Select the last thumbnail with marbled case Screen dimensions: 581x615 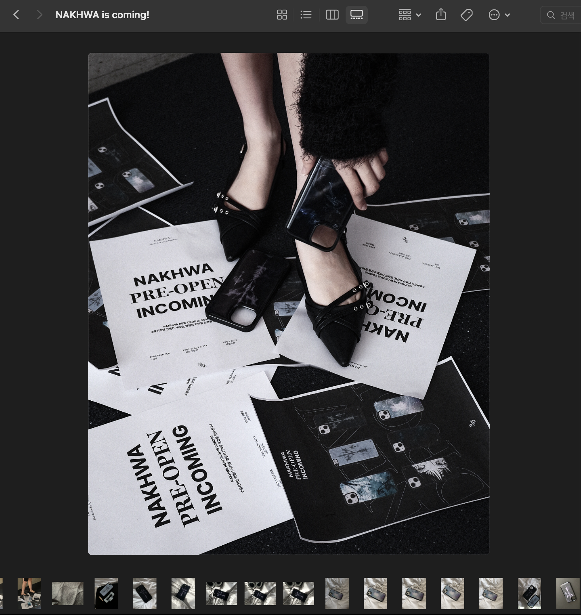click(568, 593)
